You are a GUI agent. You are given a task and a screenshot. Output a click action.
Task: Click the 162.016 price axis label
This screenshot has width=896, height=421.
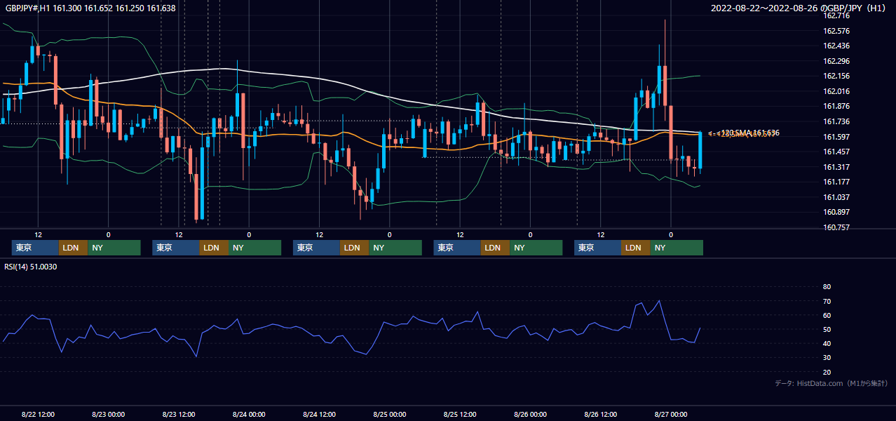click(x=836, y=91)
